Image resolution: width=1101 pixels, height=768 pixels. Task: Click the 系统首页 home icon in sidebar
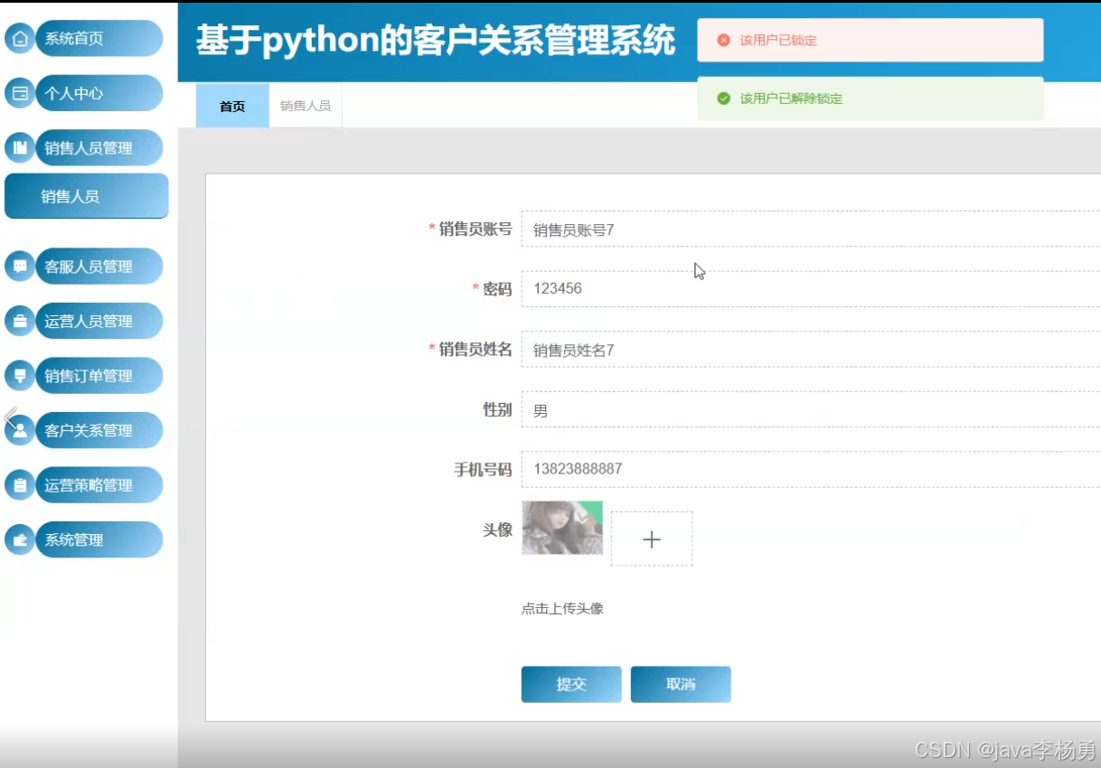[18, 38]
